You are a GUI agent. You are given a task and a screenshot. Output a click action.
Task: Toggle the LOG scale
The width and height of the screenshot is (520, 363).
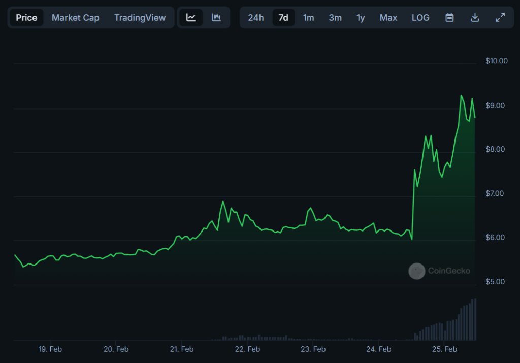click(420, 18)
